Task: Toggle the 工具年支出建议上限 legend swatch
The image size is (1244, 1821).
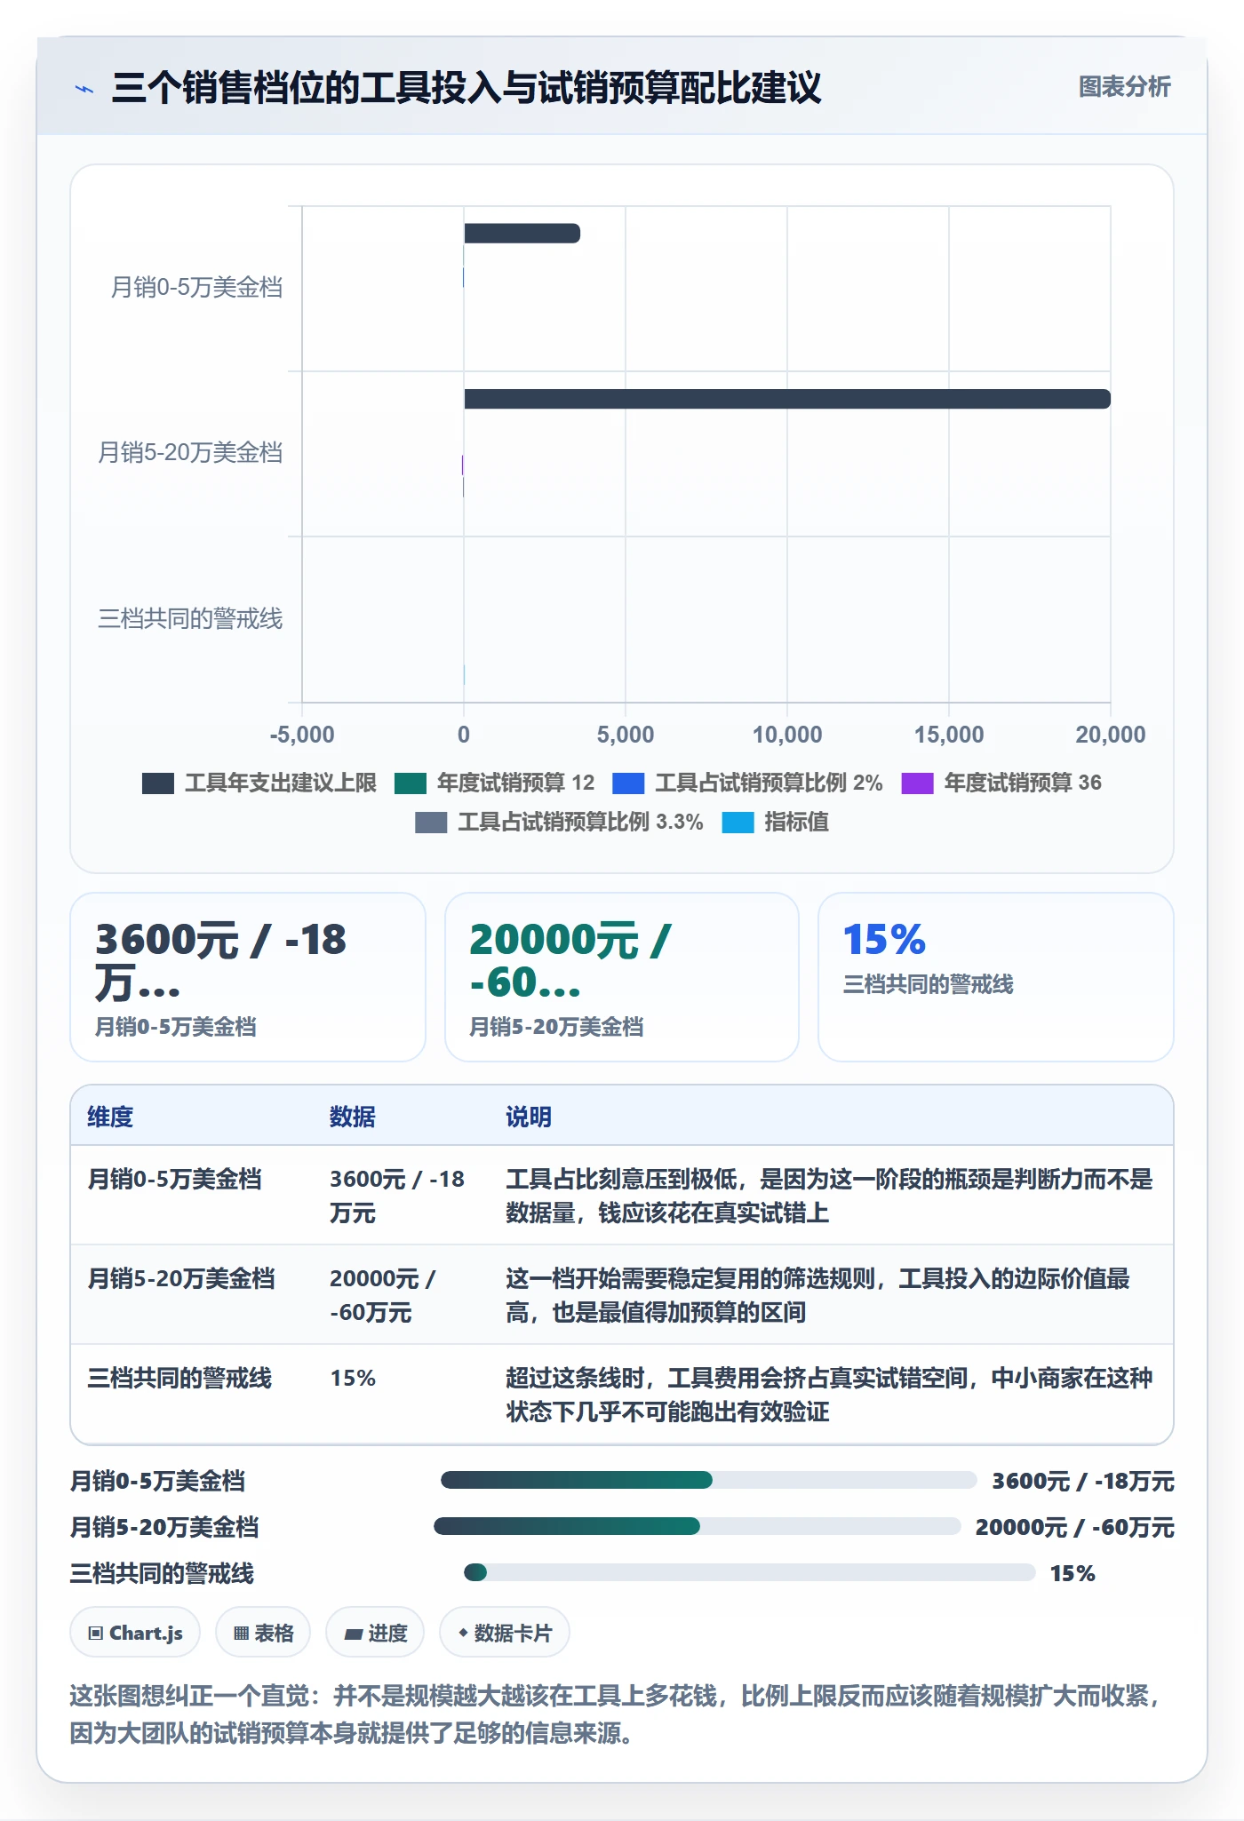Action: [x=158, y=783]
